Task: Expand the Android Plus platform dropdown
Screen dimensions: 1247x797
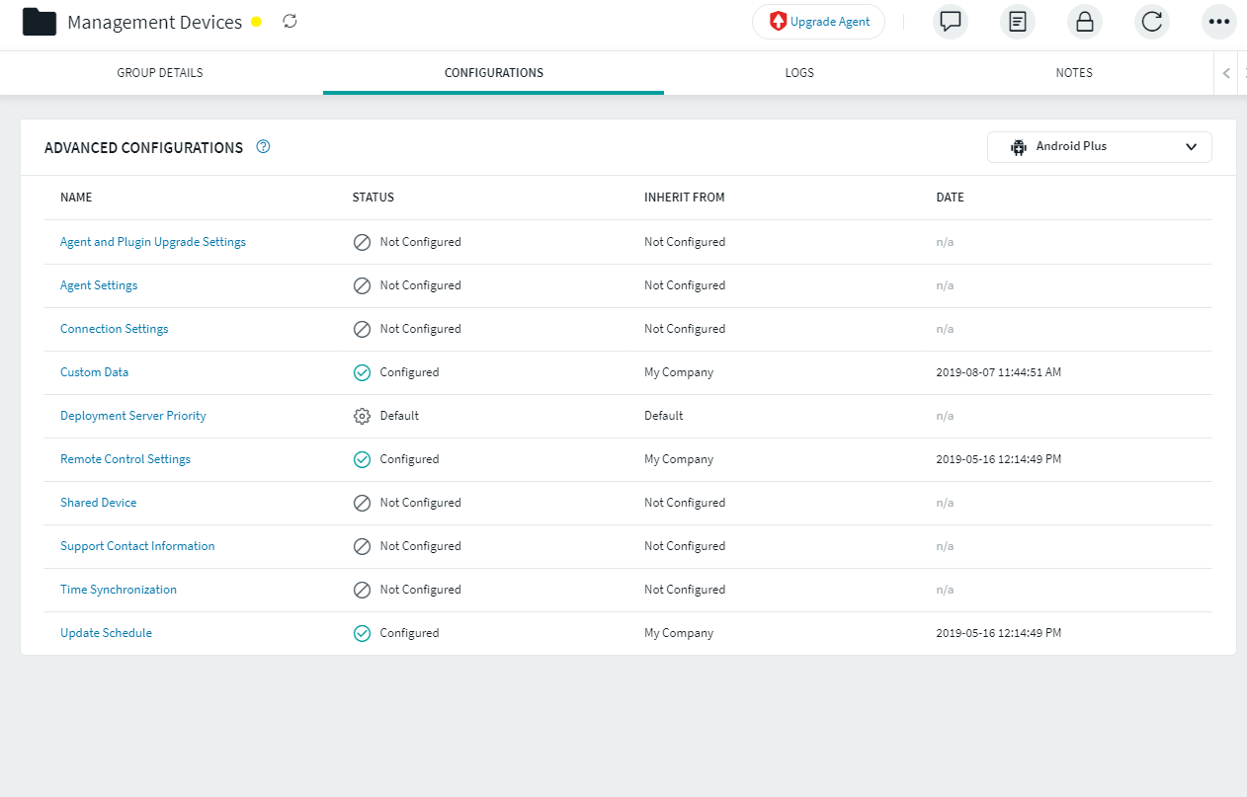Action: click(1099, 147)
